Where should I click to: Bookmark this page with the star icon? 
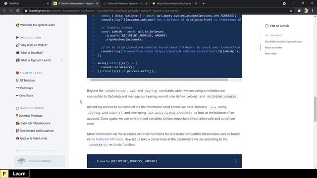[x=291, y=11]
